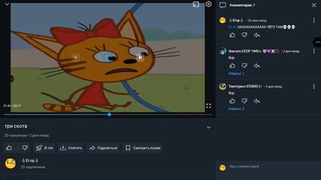The image size is (321, 180).
Task: Dislike Егор's comment
Action: (x=244, y=35)
